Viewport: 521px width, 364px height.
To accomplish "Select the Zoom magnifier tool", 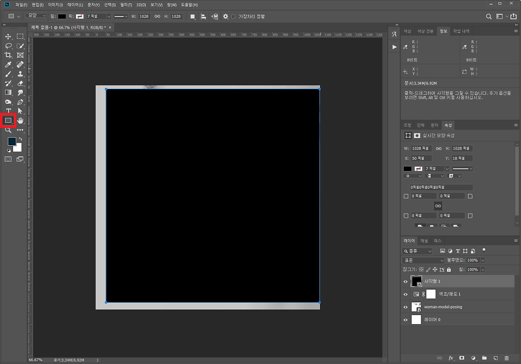I will 8,130.
